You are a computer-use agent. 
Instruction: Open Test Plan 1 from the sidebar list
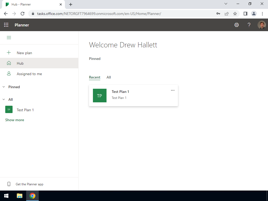(x=39, y=110)
